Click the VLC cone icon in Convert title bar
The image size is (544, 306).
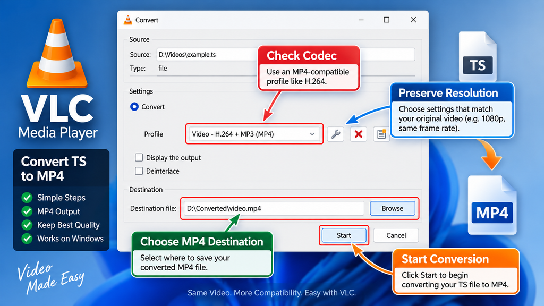tap(128, 20)
